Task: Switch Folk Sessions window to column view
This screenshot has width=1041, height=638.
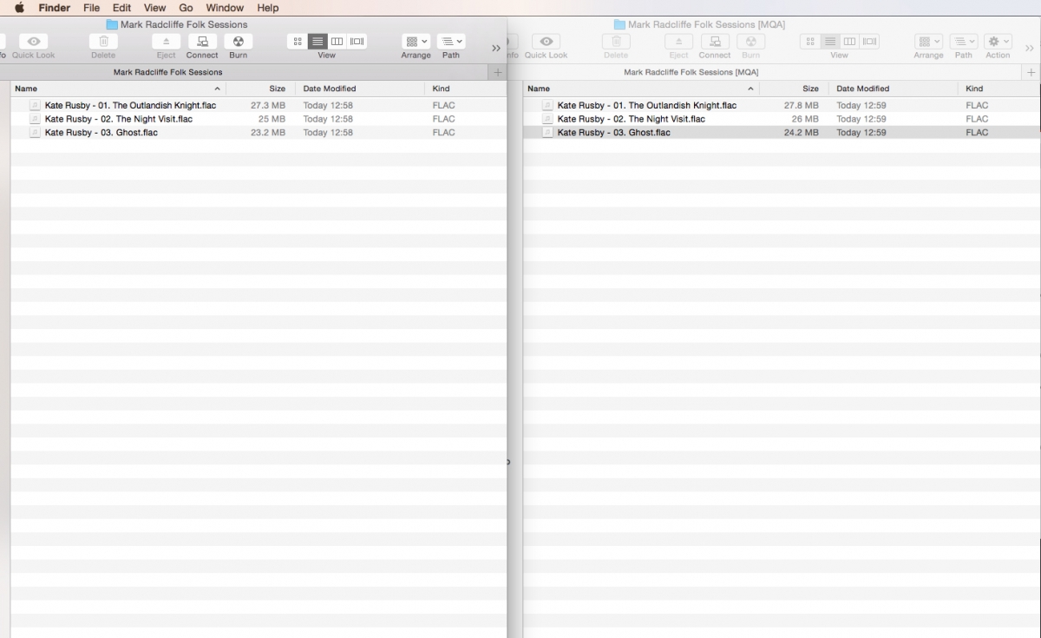Action: [x=337, y=41]
